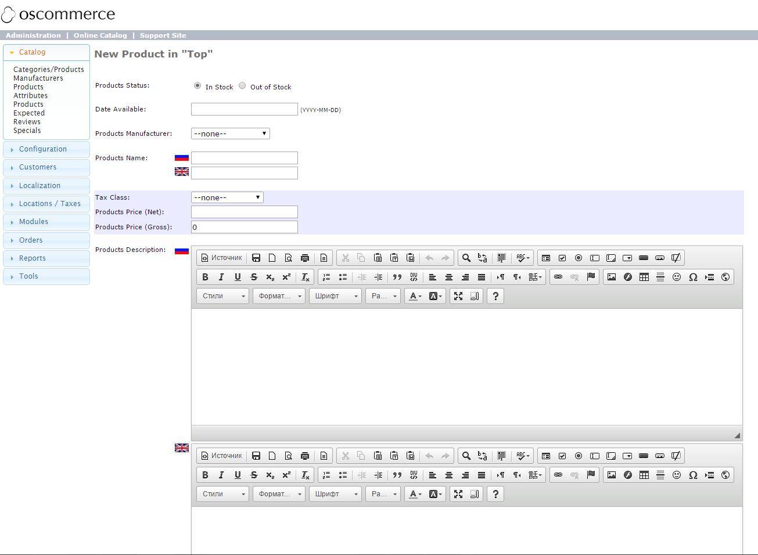This screenshot has width=758, height=555.
Task: Click Italic in the English description editor
Action: (x=221, y=475)
